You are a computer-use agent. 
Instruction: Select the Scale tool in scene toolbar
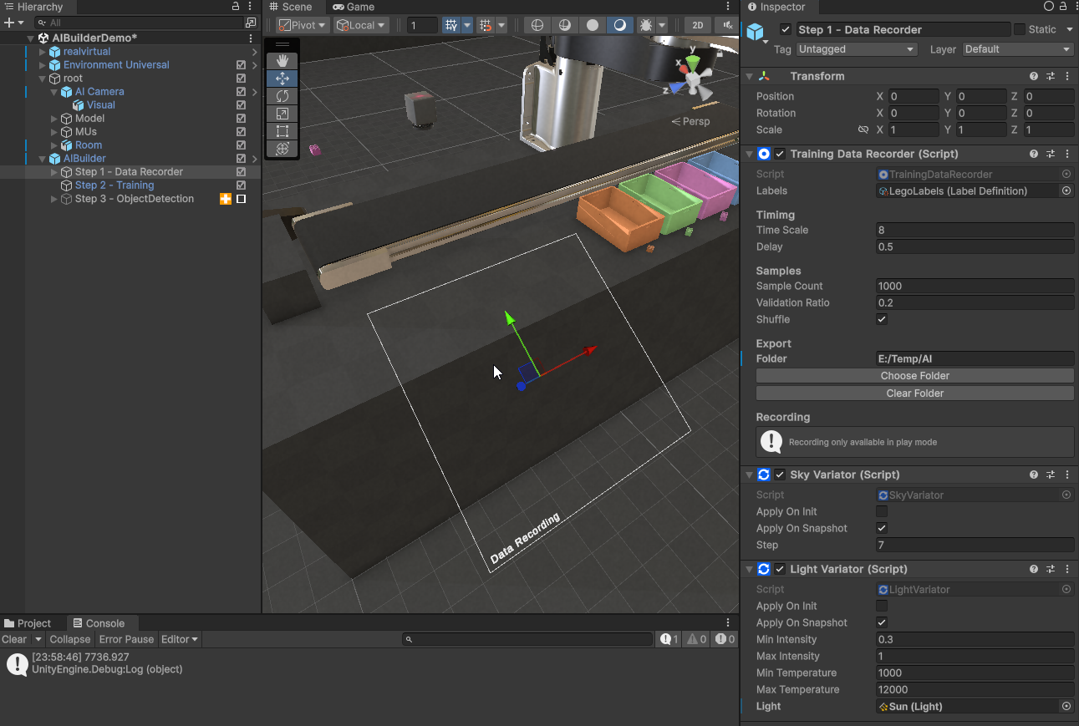(x=282, y=114)
